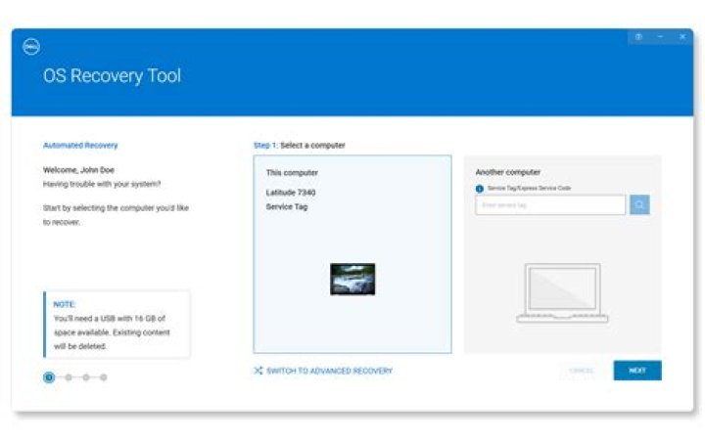Click the Having trouble with your system? text
The width and height of the screenshot is (705, 440).
pos(102,184)
